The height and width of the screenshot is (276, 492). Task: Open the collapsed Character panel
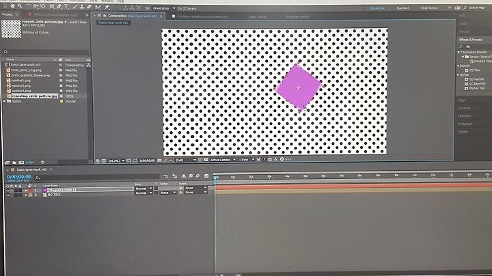pos(465,115)
